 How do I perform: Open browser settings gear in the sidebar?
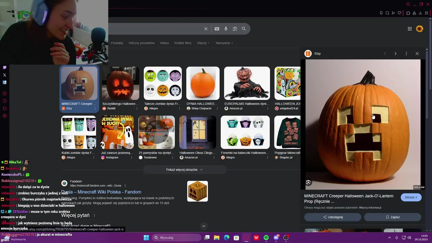pyautogui.click(x=4, y=116)
